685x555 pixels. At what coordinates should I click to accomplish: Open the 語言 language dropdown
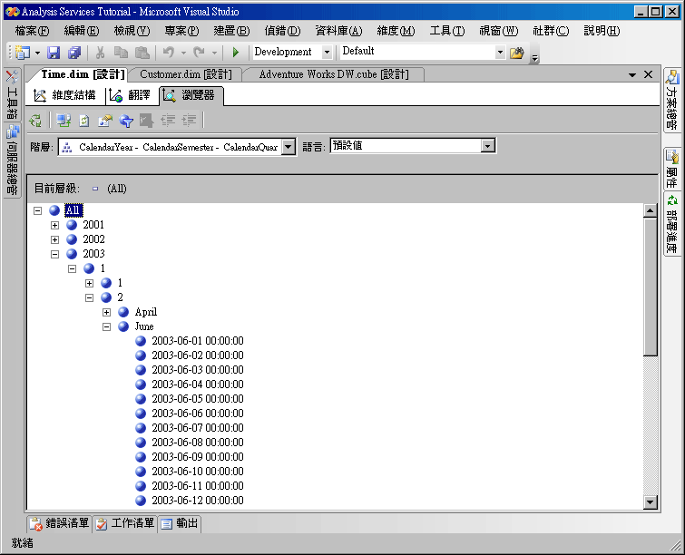click(487, 145)
